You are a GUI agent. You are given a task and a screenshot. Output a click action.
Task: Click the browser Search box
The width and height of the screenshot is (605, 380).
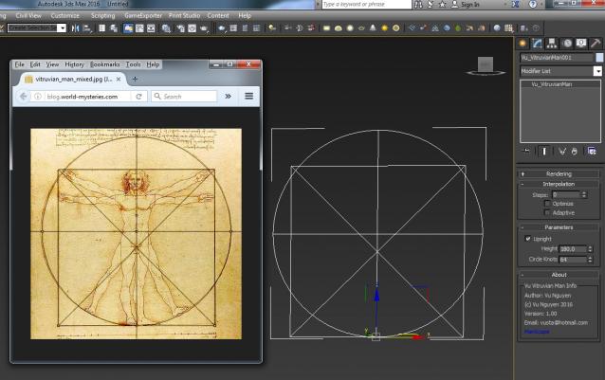[x=184, y=97]
